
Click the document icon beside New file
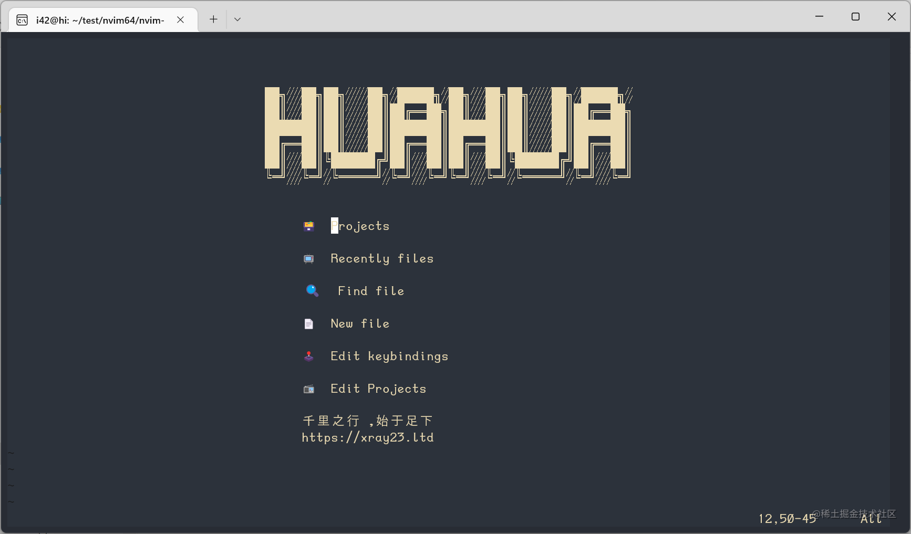[x=309, y=323]
